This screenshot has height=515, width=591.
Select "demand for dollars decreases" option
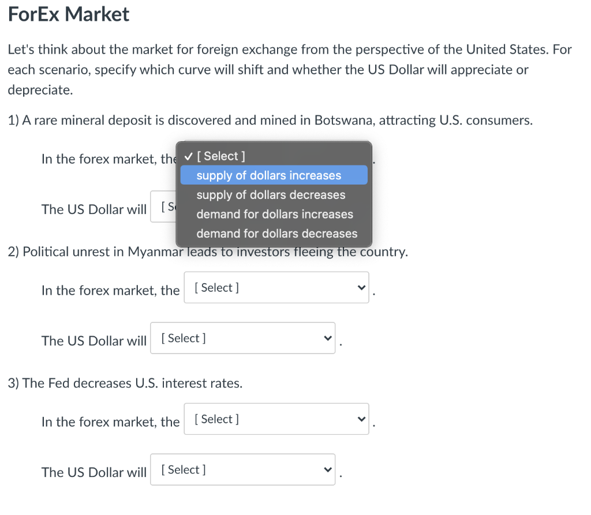[276, 234]
